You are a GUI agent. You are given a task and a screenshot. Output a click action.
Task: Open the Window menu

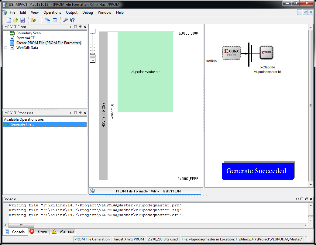(x=105, y=12)
